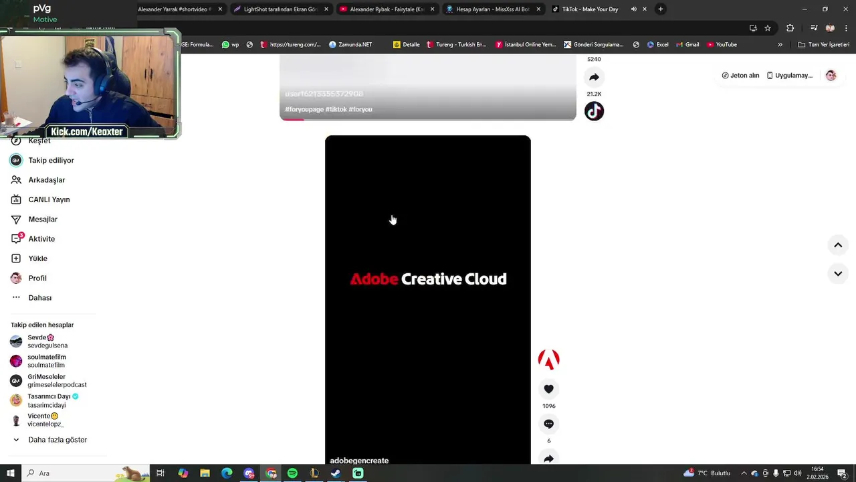Open Tureng - Turkish En... bookmark
856x482 pixels.
[456, 45]
